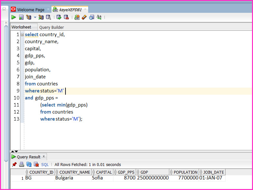Screen dimensions: 253x190
Task: Select the 01-JAN-07 join date cell
Action: coord(212,178)
